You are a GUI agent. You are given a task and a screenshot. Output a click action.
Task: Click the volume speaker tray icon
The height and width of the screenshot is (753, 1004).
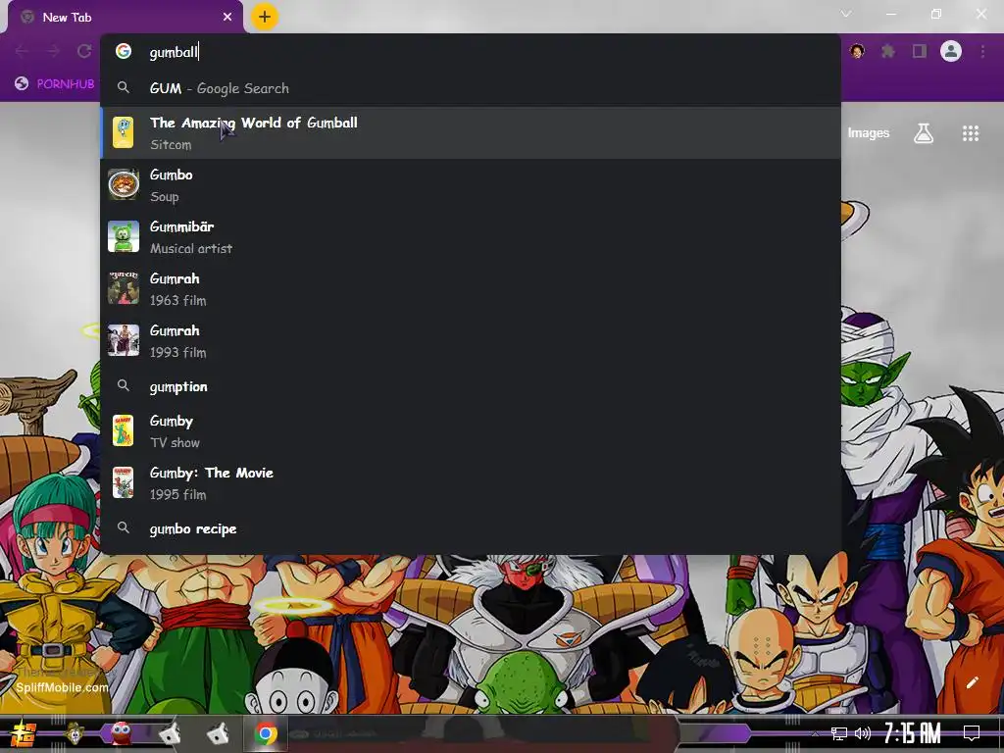point(863,733)
